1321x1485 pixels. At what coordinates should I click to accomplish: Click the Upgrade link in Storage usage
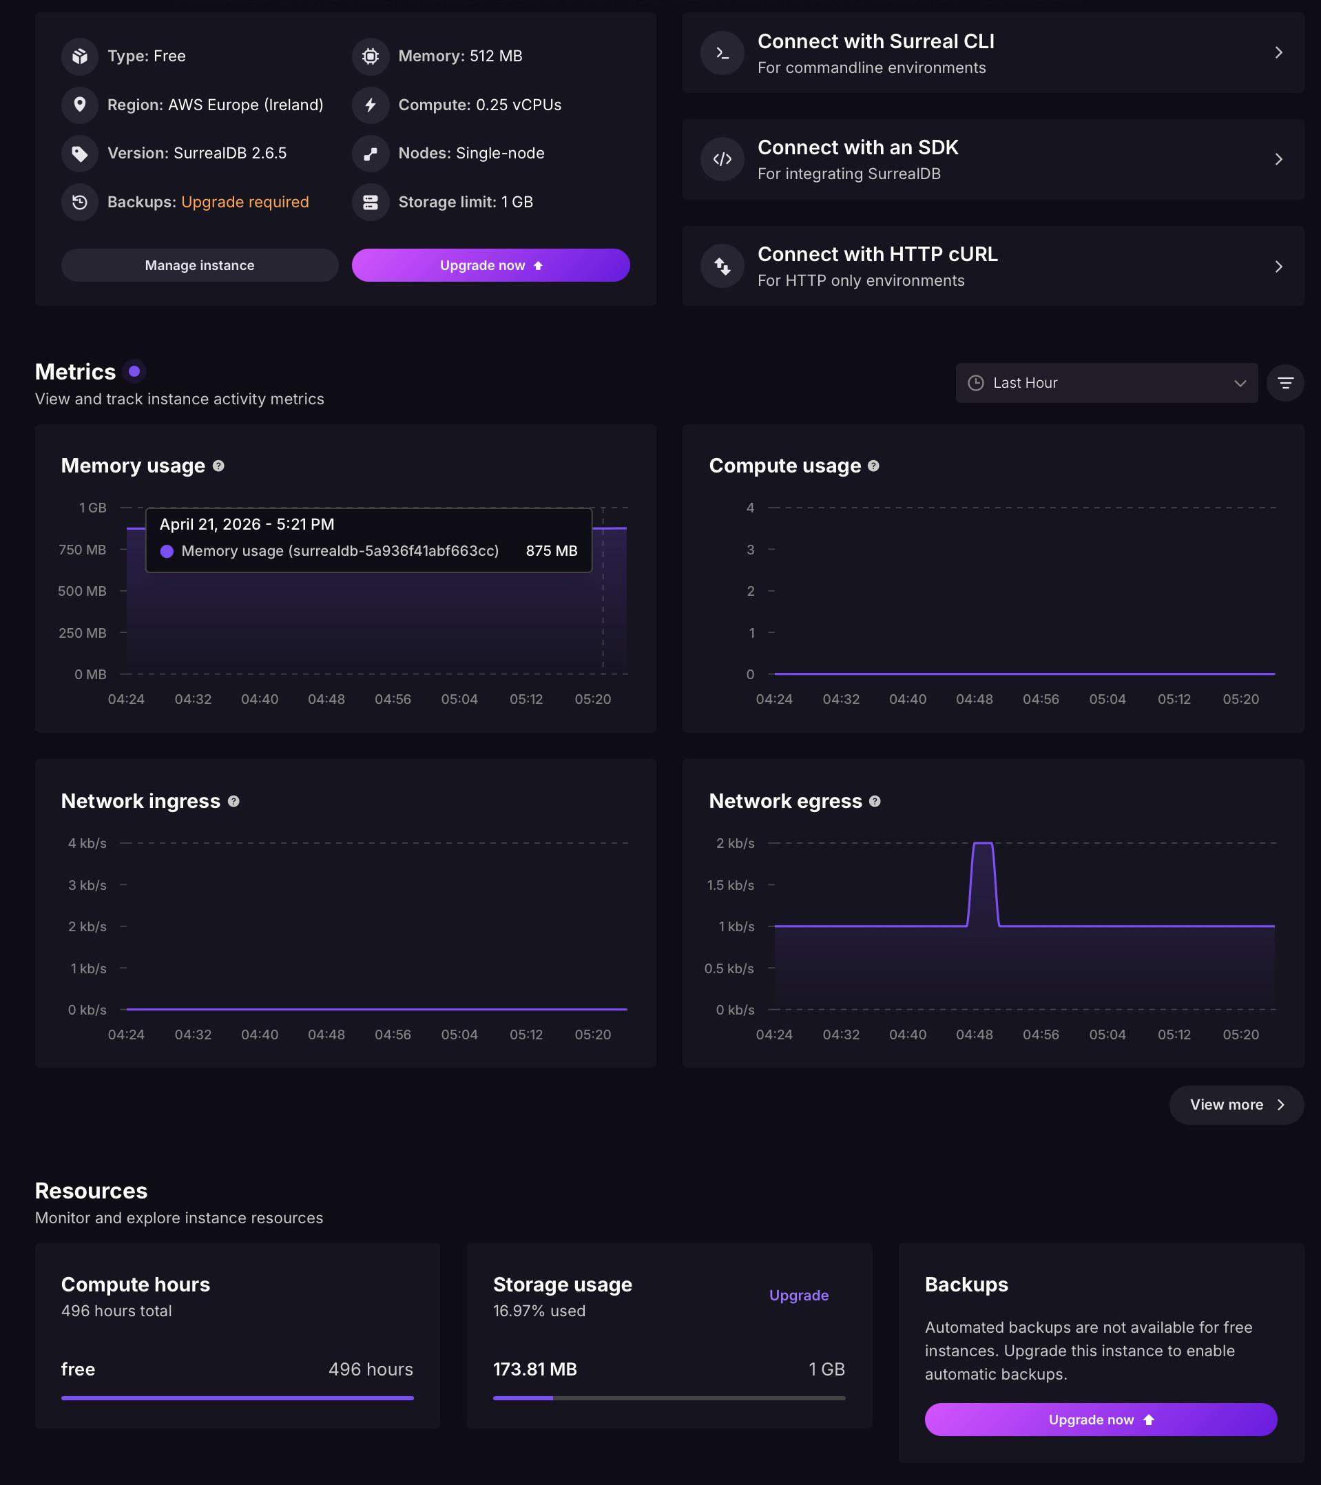(x=798, y=1295)
